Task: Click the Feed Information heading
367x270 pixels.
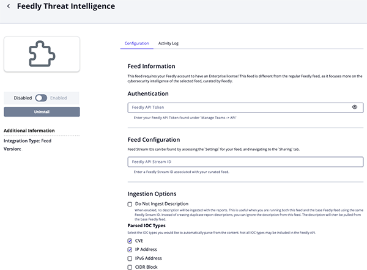Action: pyautogui.click(x=151, y=67)
